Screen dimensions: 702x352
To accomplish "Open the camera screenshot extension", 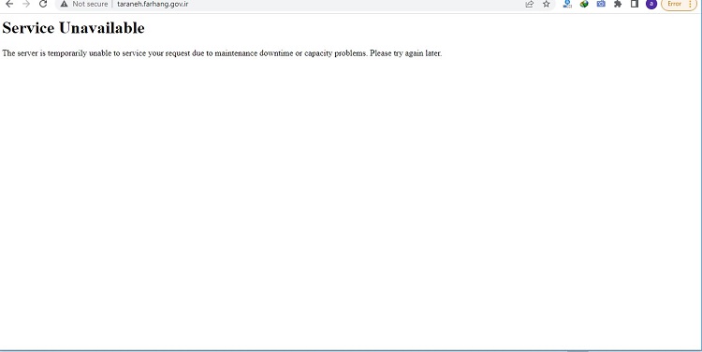I will 601,4.
